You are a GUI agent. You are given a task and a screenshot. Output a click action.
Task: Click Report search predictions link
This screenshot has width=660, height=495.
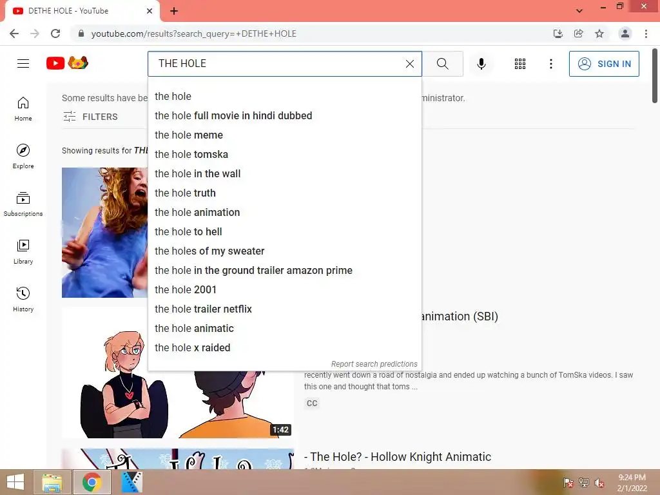[x=374, y=364]
